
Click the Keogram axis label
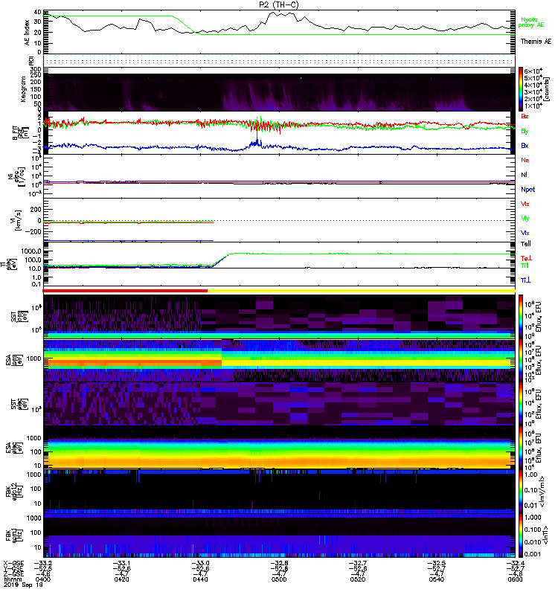(x=23, y=89)
